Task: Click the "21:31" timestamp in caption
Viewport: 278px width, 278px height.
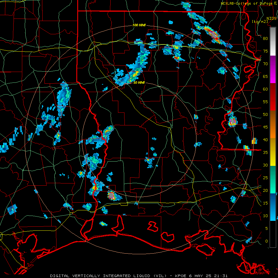Action: (221, 276)
